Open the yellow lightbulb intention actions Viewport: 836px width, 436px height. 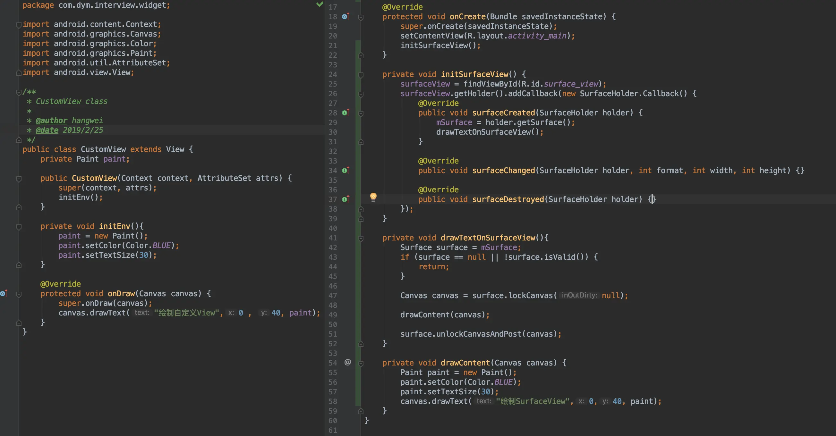tap(373, 197)
